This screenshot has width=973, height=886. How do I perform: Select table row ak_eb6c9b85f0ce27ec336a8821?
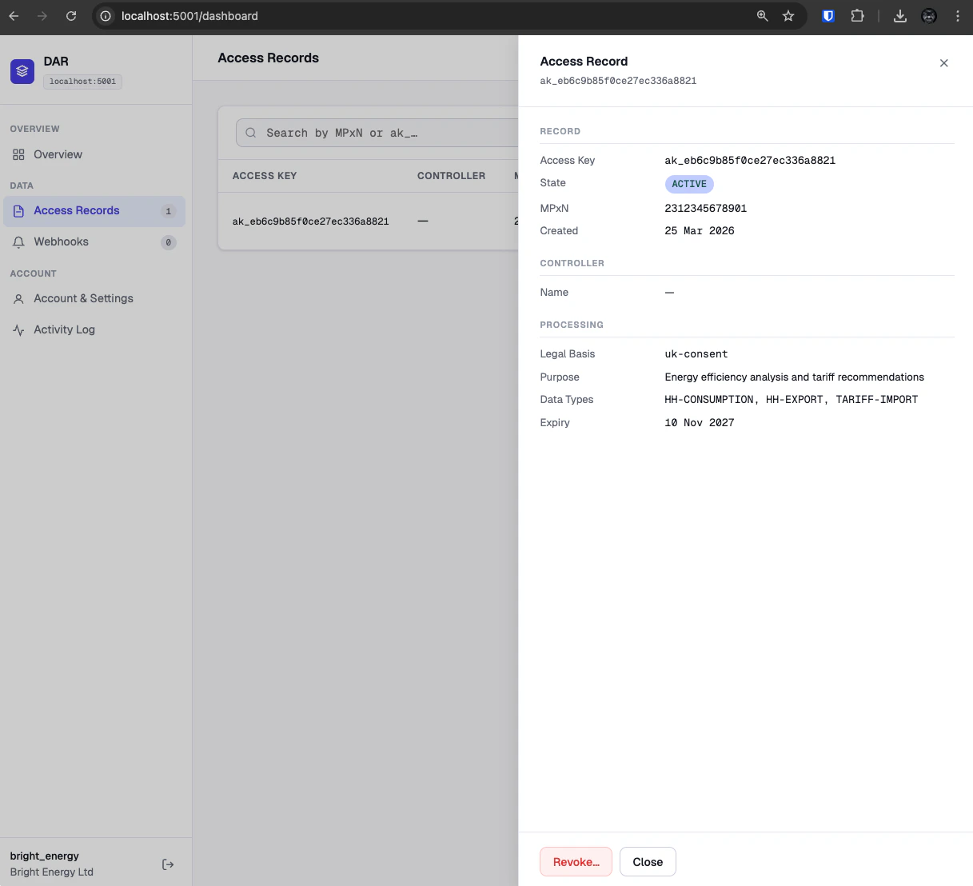point(369,221)
